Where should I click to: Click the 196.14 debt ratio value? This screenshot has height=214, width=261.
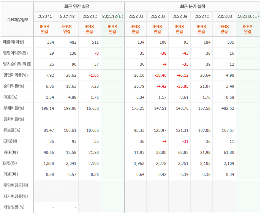click(x=47, y=108)
